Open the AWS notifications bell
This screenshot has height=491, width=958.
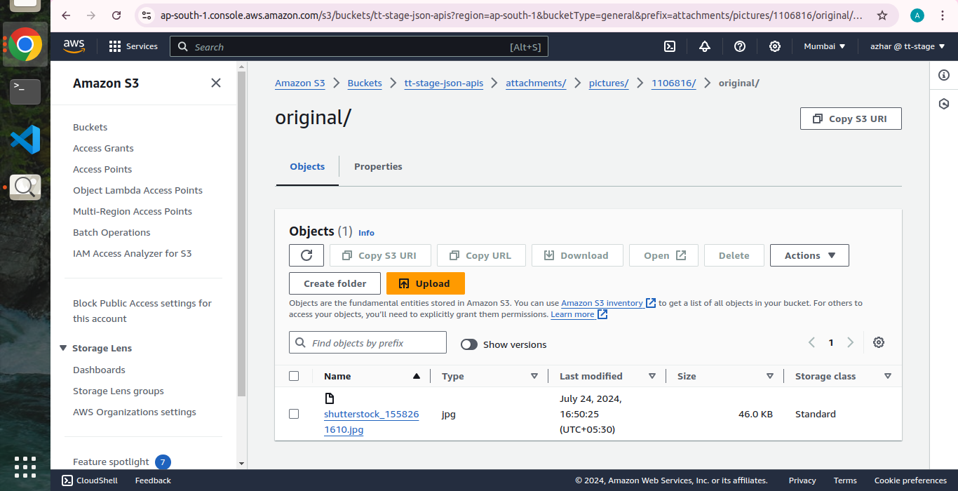point(705,46)
